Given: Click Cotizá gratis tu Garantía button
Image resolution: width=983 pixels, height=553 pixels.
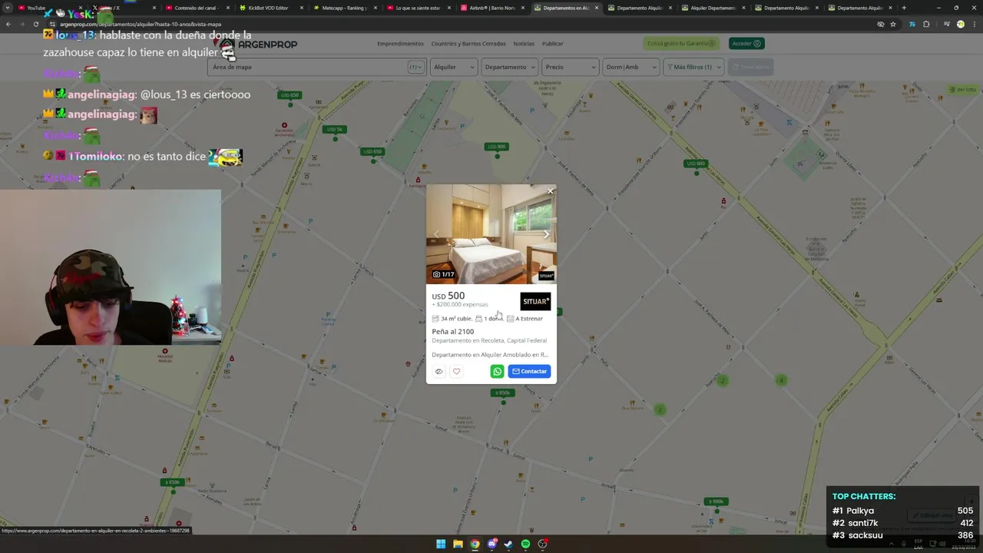Looking at the screenshot, I should [680, 44].
